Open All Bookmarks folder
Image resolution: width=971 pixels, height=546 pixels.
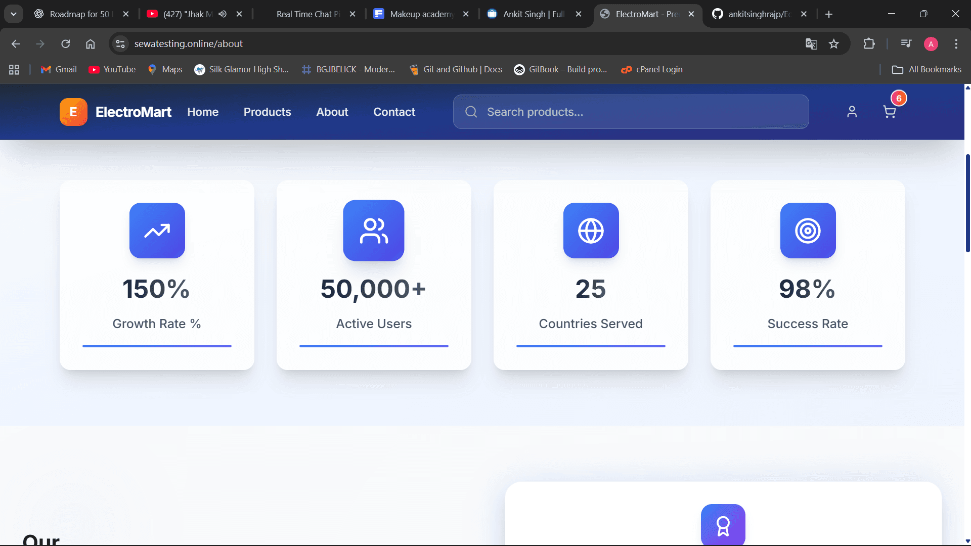point(926,69)
